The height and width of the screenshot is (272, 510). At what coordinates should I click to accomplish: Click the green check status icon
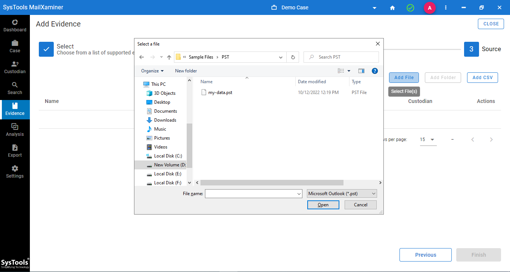point(410,7)
